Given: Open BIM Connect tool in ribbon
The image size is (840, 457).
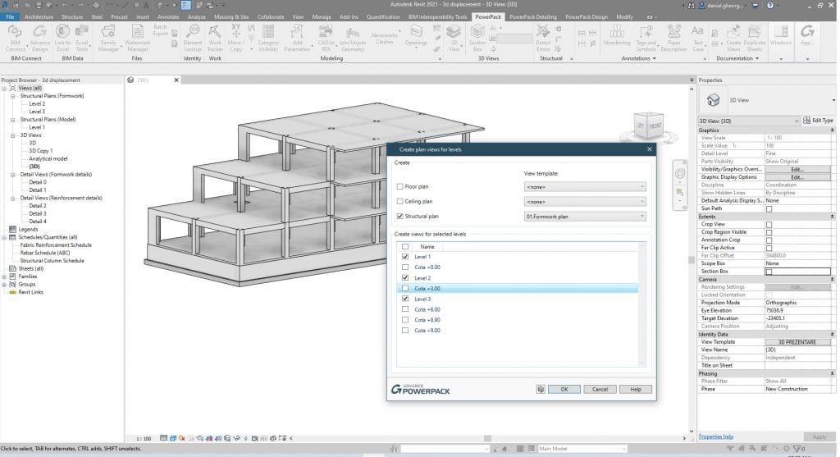Looking at the screenshot, I should pyautogui.click(x=15, y=38).
